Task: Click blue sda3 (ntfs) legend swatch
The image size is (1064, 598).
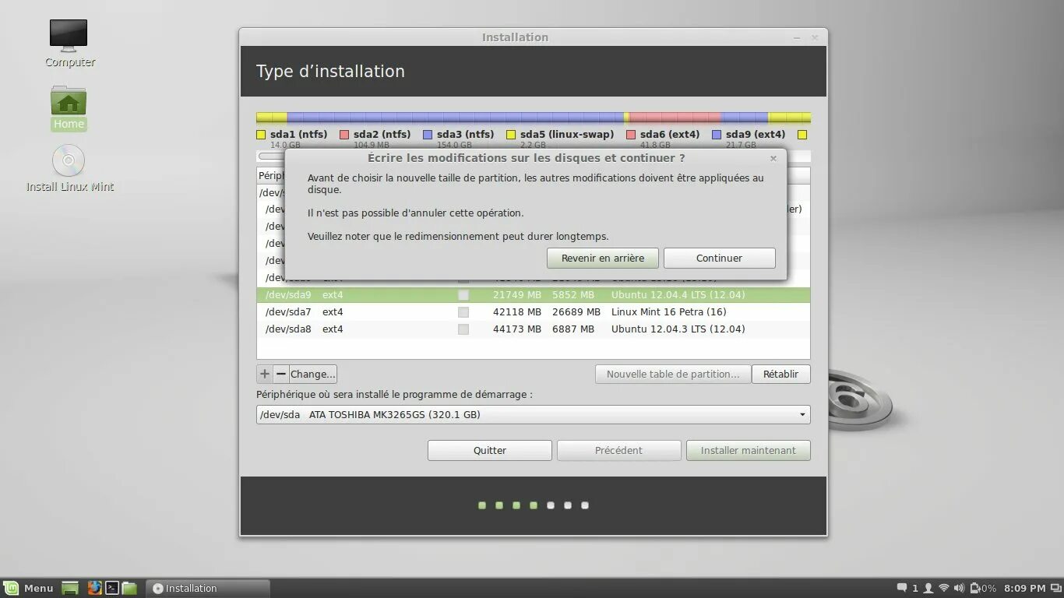Action: [x=428, y=135]
